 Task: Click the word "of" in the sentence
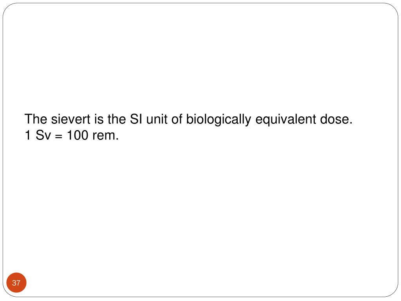(x=177, y=119)
